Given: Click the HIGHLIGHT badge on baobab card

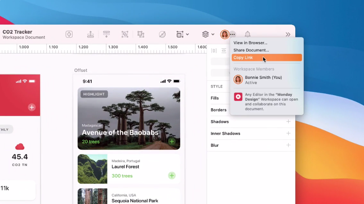Looking at the screenshot, I should pyautogui.click(x=94, y=94).
